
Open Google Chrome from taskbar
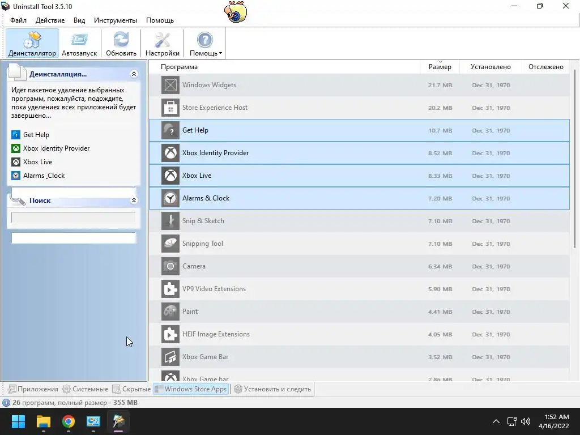point(69,421)
